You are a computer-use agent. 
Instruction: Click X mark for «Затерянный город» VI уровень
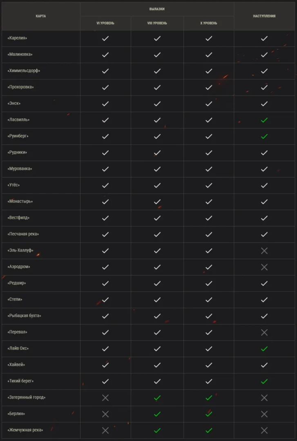(105, 398)
